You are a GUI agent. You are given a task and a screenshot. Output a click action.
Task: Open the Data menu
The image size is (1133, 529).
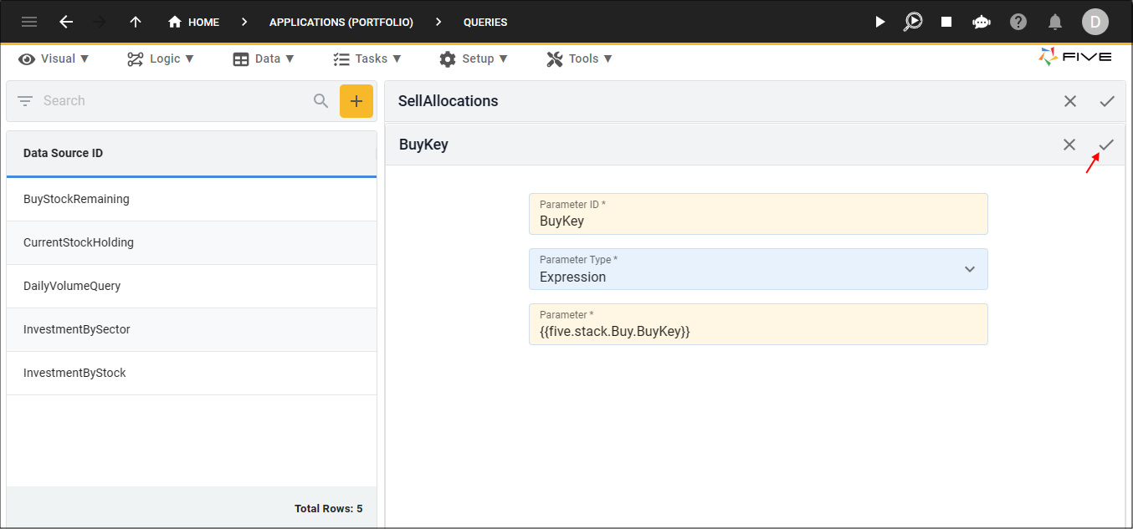pyautogui.click(x=264, y=58)
